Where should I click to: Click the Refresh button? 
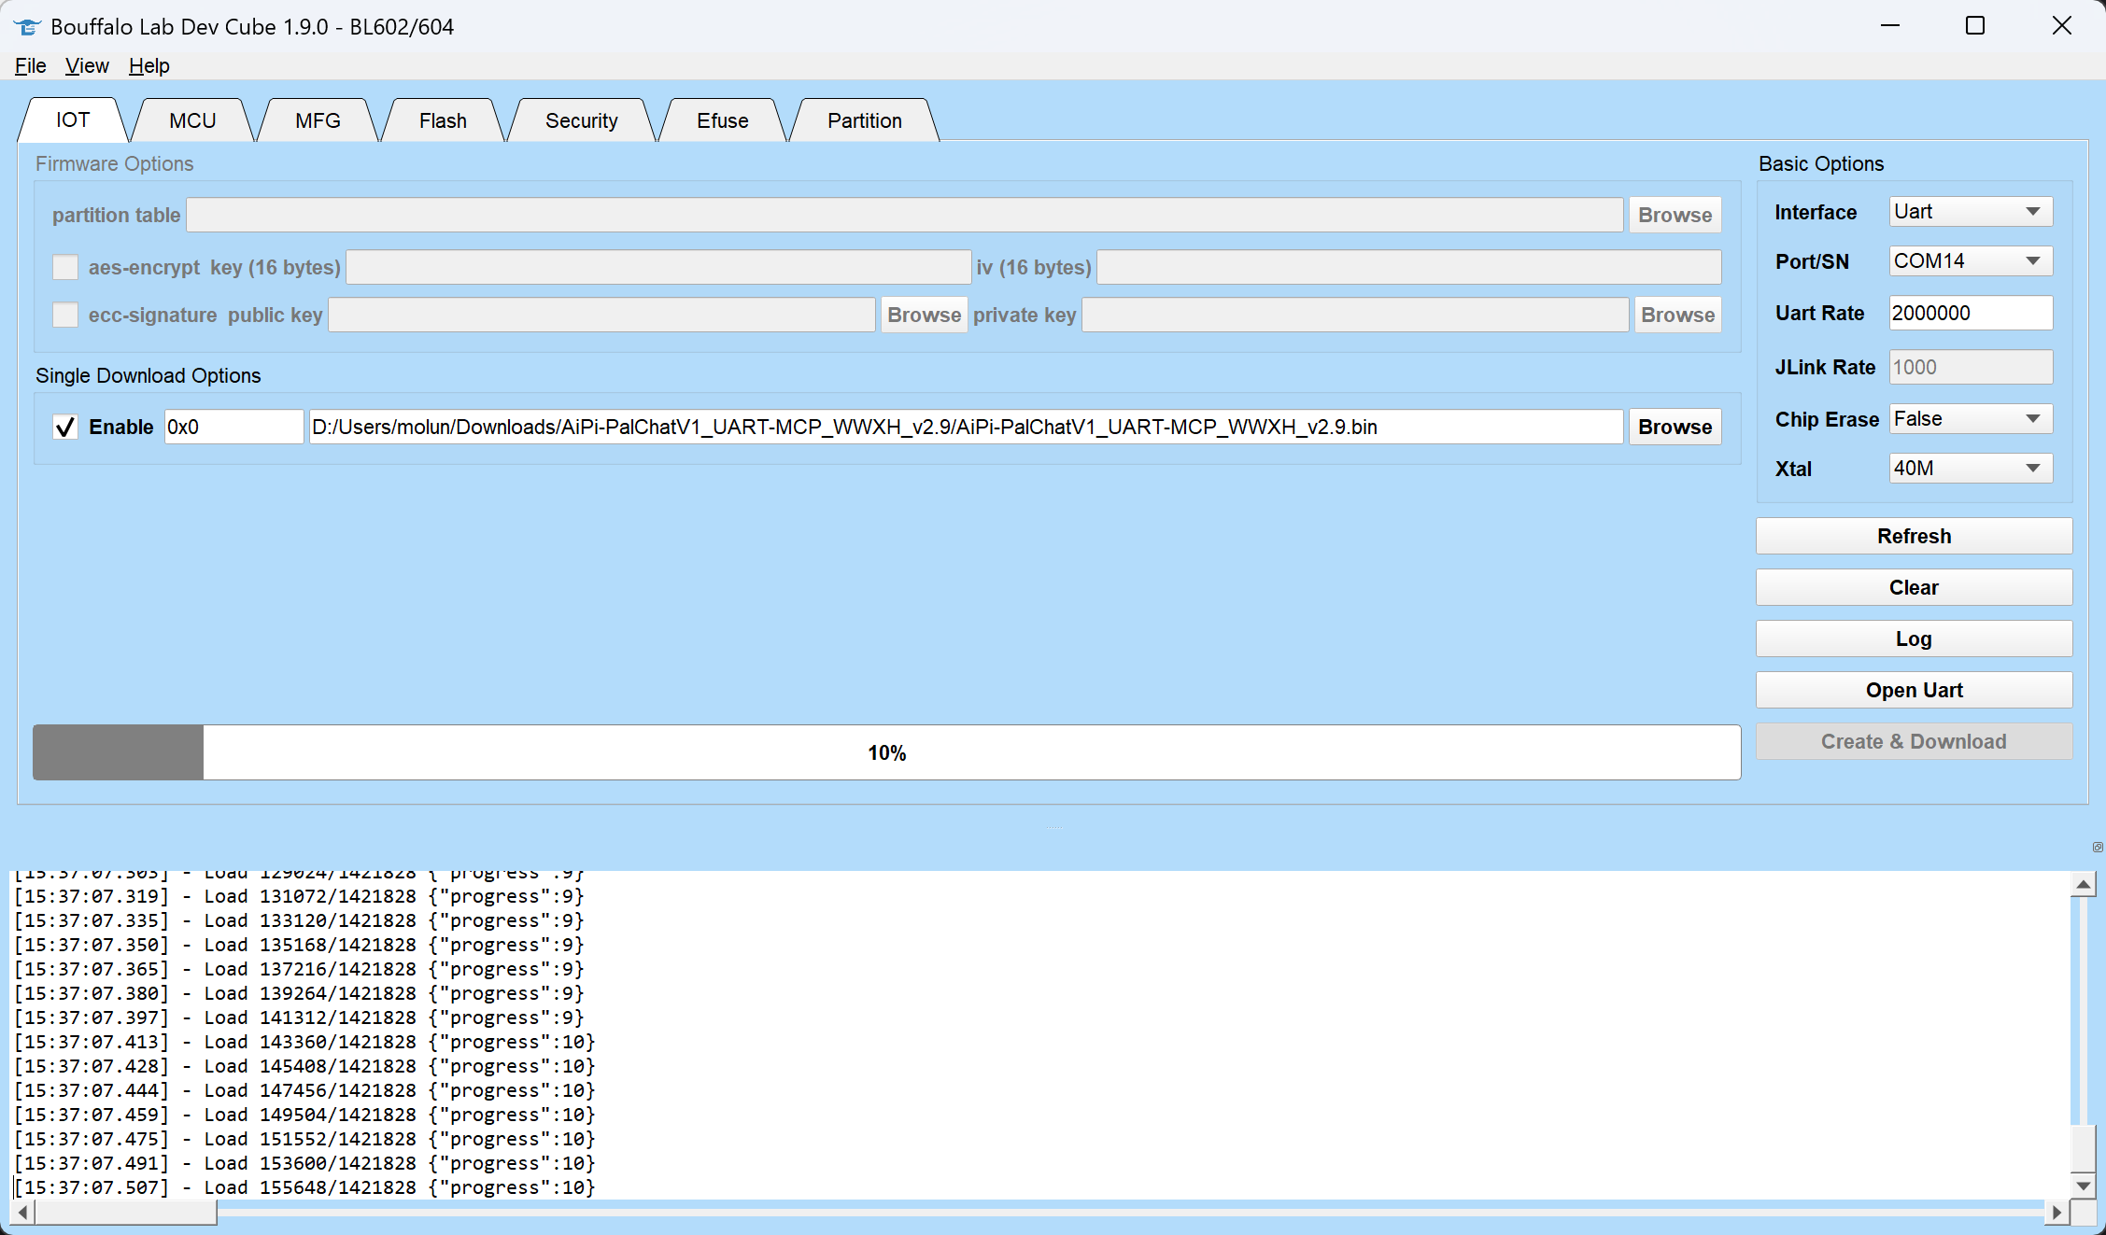1914,536
